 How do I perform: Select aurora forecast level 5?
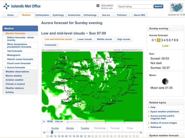(x=165, y=40)
